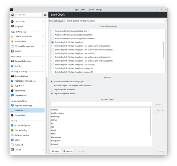Click the Wallpaper icon

12,26
